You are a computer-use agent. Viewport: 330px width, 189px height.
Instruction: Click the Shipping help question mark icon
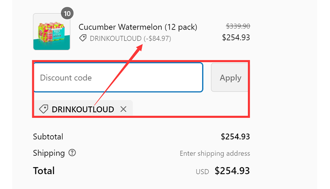pyautogui.click(x=72, y=153)
